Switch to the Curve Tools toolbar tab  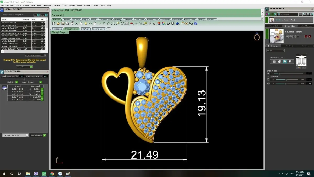tap(139, 20)
